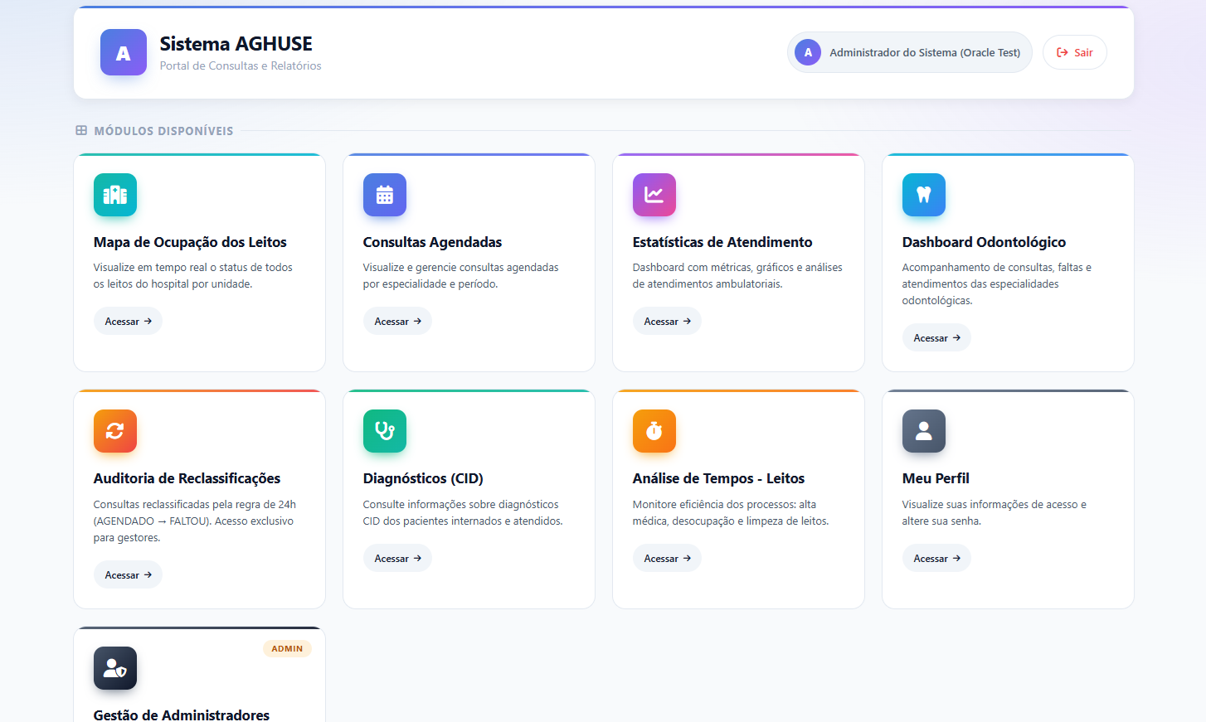Image resolution: width=1206 pixels, height=722 pixels.
Task: Click Acessar under Estatísticas de Atendimento
Action: point(667,321)
